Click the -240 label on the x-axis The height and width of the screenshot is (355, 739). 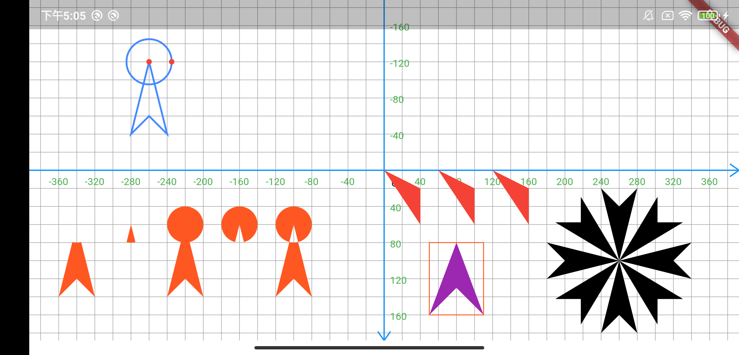tap(167, 182)
